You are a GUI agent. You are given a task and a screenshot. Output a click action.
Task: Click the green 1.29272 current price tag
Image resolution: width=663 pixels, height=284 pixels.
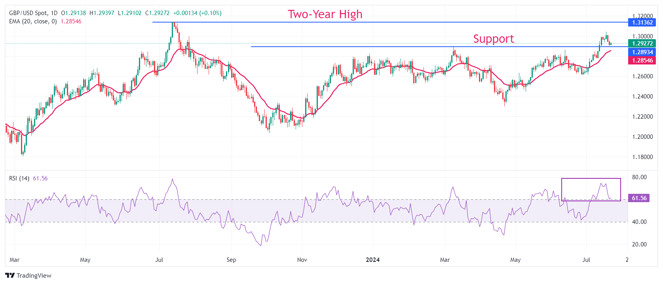coord(642,44)
